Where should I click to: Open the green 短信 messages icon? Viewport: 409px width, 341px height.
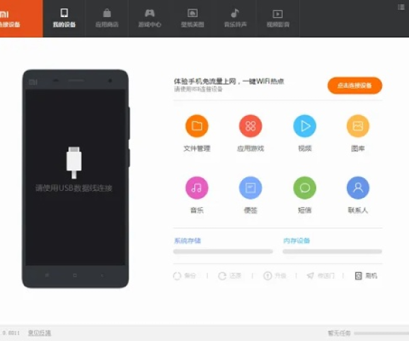click(305, 188)
